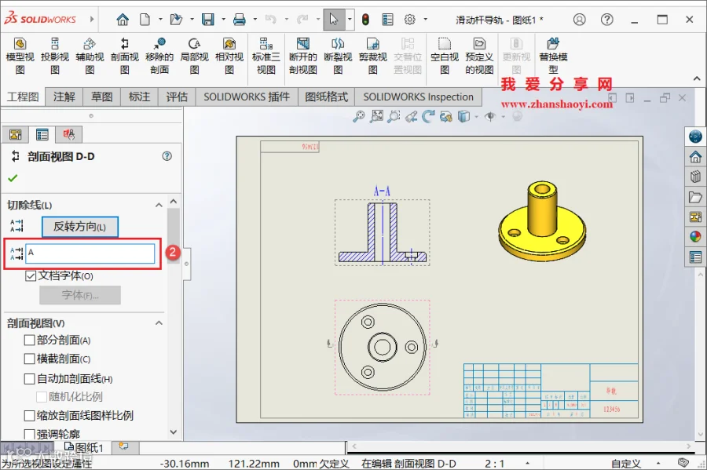Click the 替换模型 replace model icon
Viewport: 707px width, 470px height.
point(553,56)
